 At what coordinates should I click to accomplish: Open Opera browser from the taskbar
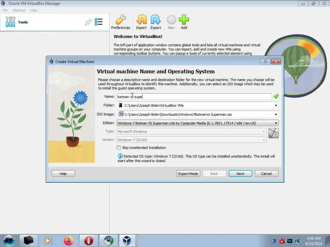[x=89, y=241]
